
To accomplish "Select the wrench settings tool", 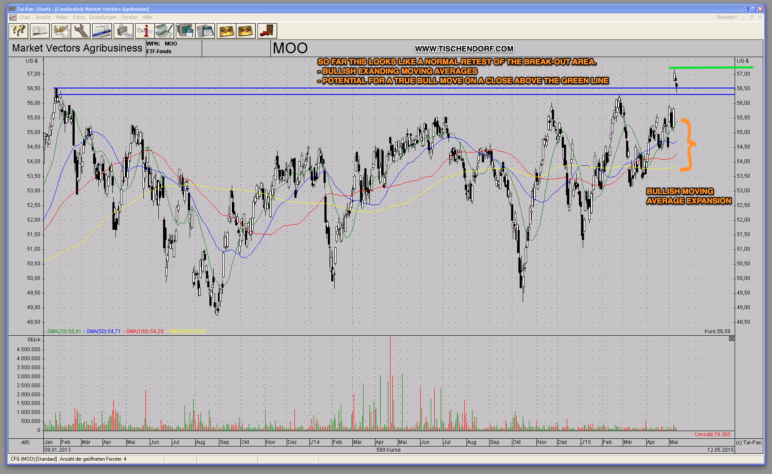I will [x=81, y=31].
